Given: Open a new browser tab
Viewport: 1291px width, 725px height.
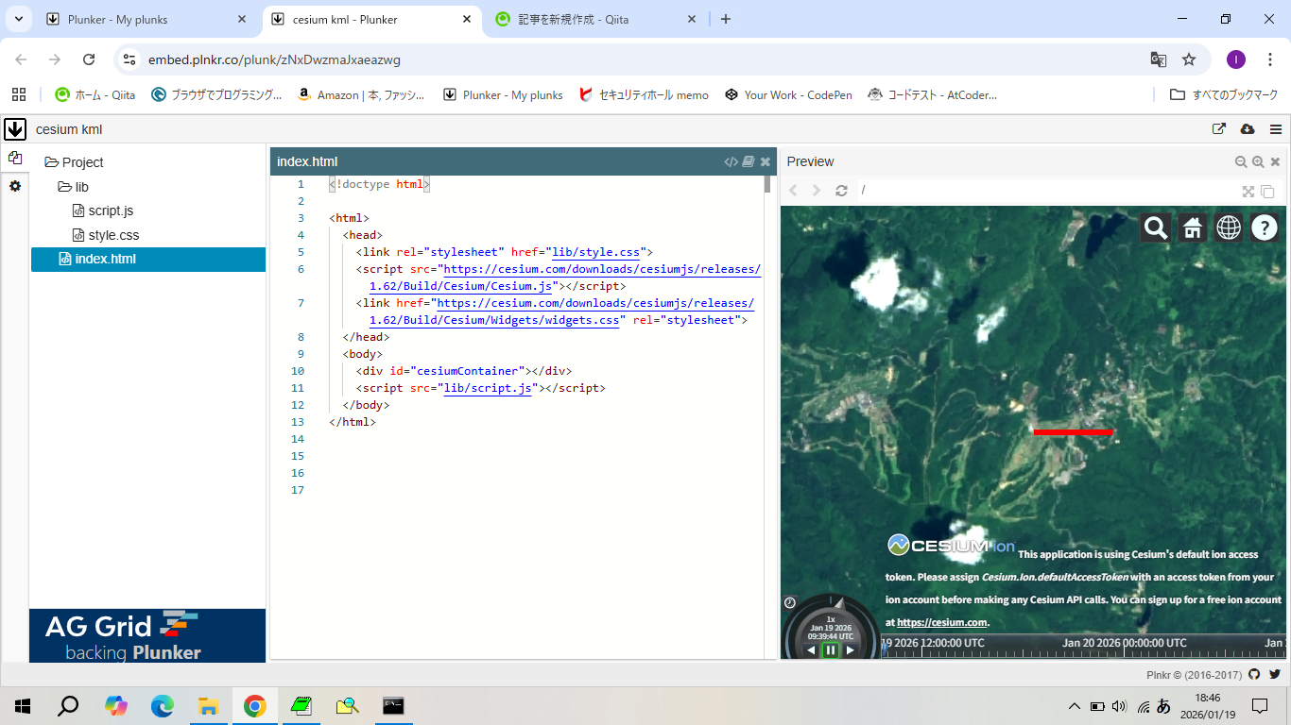Looking at the screenshot, I should (726, 19).
